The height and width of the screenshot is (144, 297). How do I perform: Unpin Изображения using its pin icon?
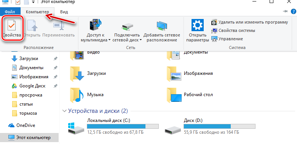pyautogui.click(x=56, y=77)
